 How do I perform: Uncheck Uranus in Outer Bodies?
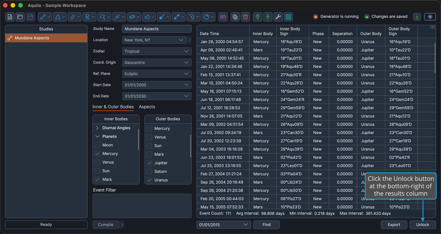(149, 180)
